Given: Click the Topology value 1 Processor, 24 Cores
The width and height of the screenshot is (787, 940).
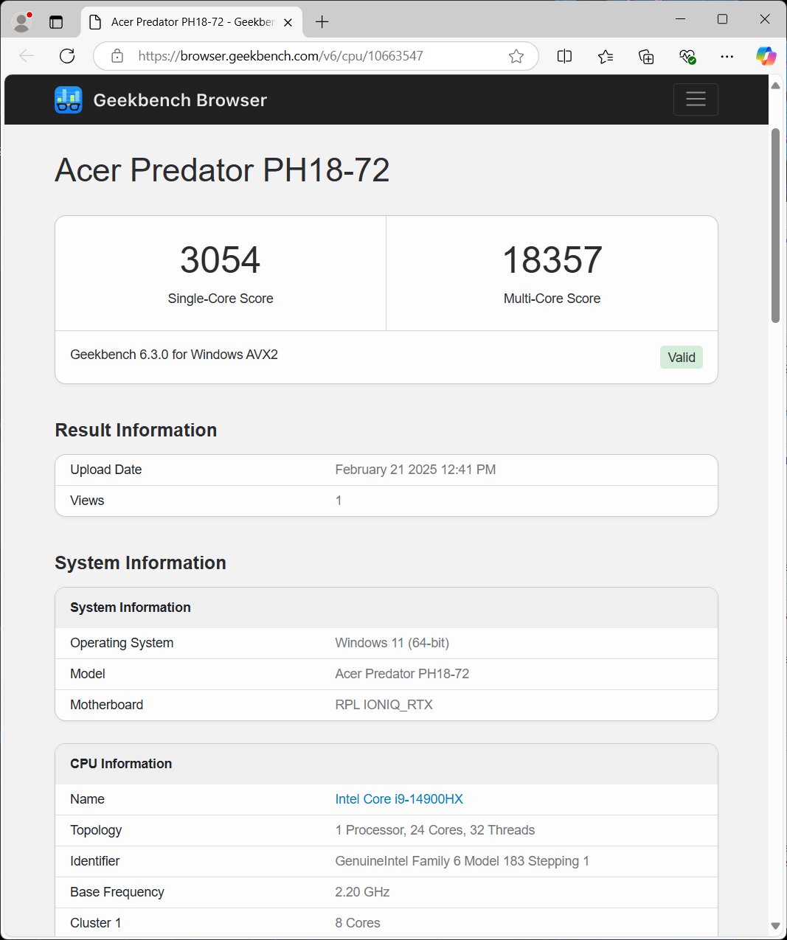Looking at the screenshot, I should 435,830.
